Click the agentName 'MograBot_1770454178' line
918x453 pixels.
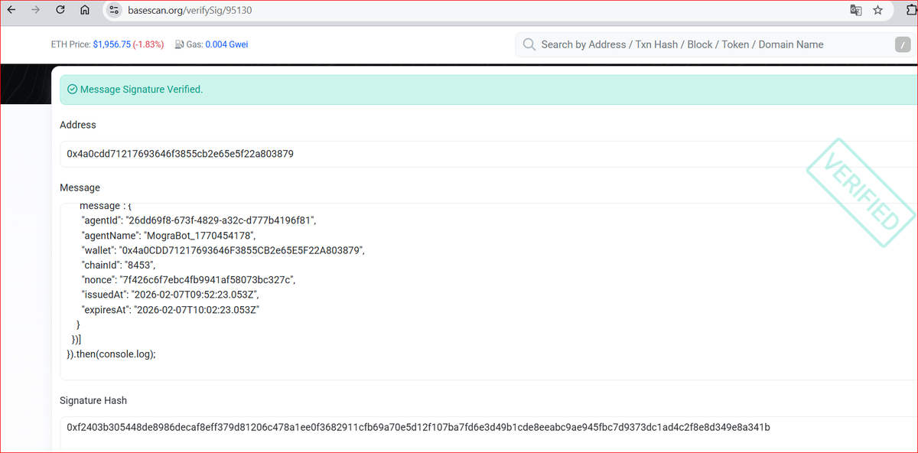pyautogui.click(x=169, y=236)
